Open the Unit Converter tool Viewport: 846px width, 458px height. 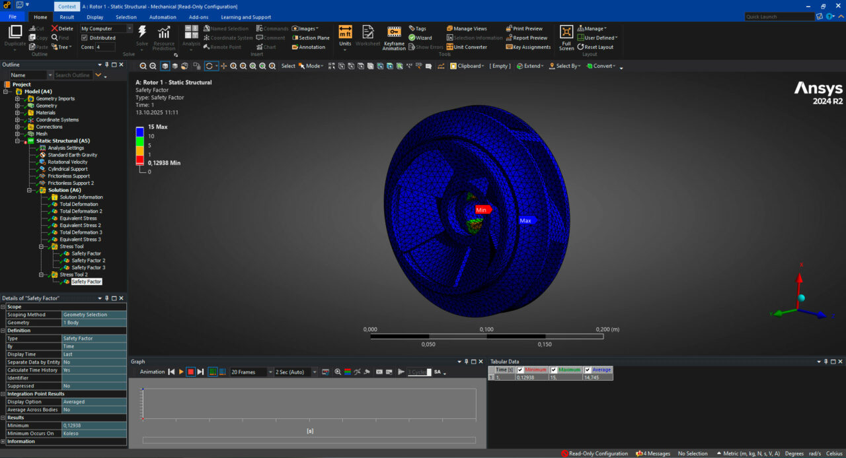467,47
